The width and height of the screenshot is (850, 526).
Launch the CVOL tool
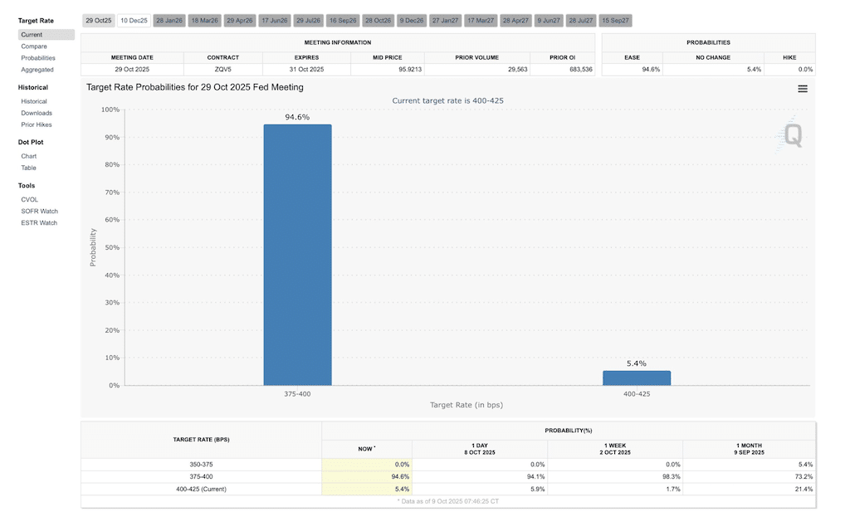[x=30, y=199]
